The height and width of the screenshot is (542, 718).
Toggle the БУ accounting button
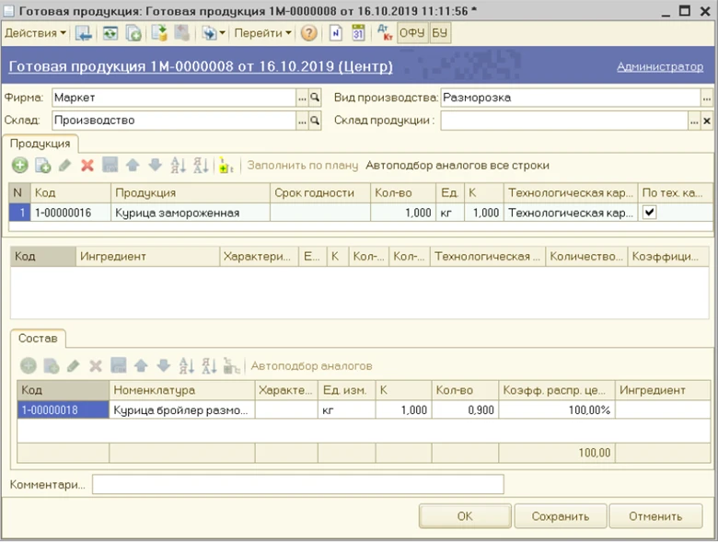[x=439, y=33]
